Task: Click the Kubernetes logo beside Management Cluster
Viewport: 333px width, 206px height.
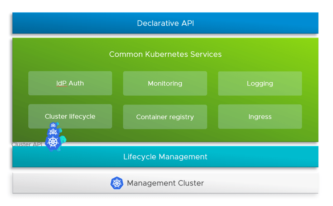Action: pos(117,183)
